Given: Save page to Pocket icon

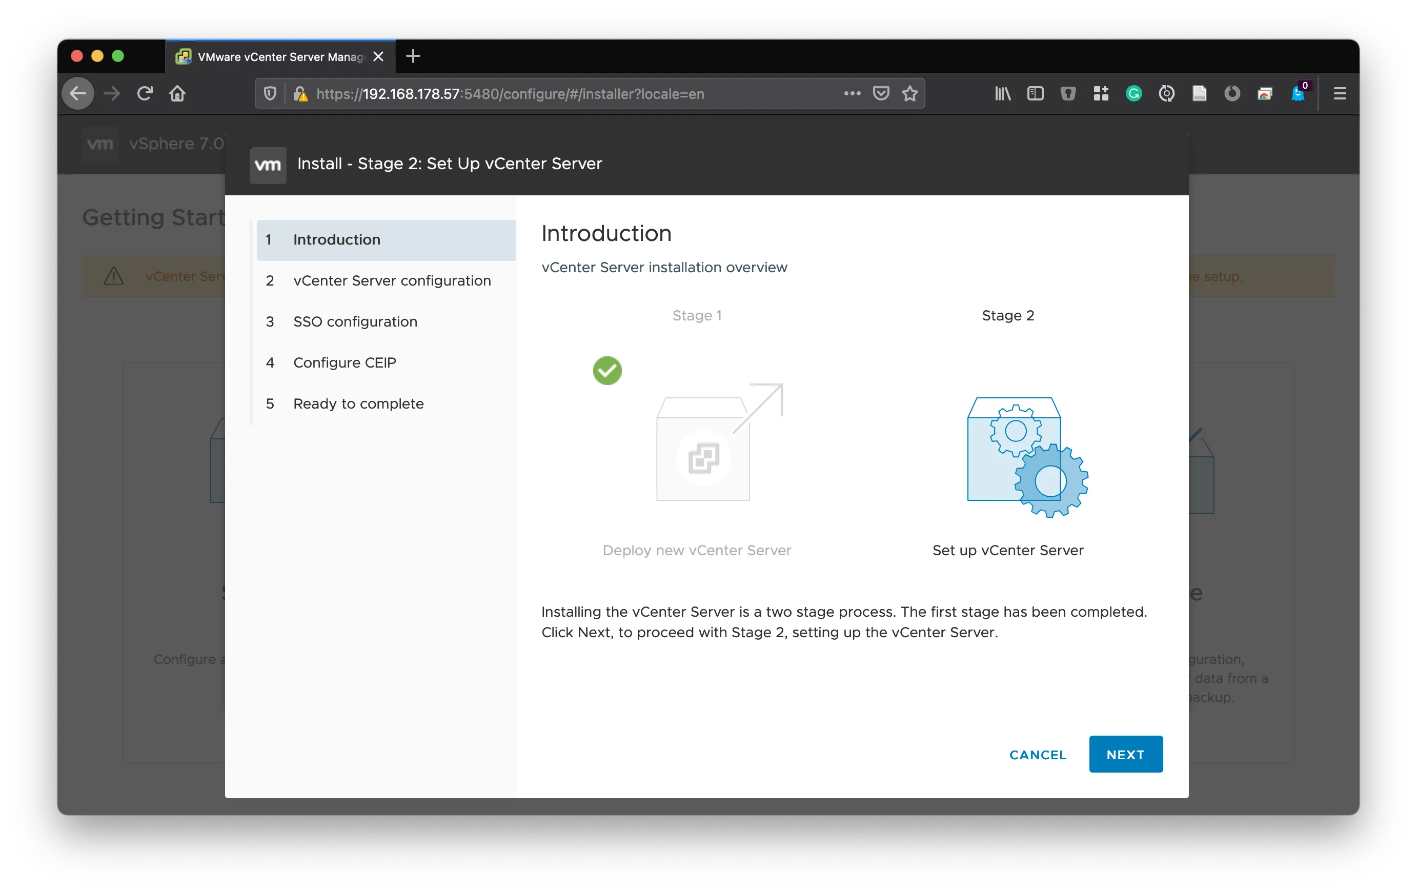Looking at the screenshot, I should (x=880, y=94).
